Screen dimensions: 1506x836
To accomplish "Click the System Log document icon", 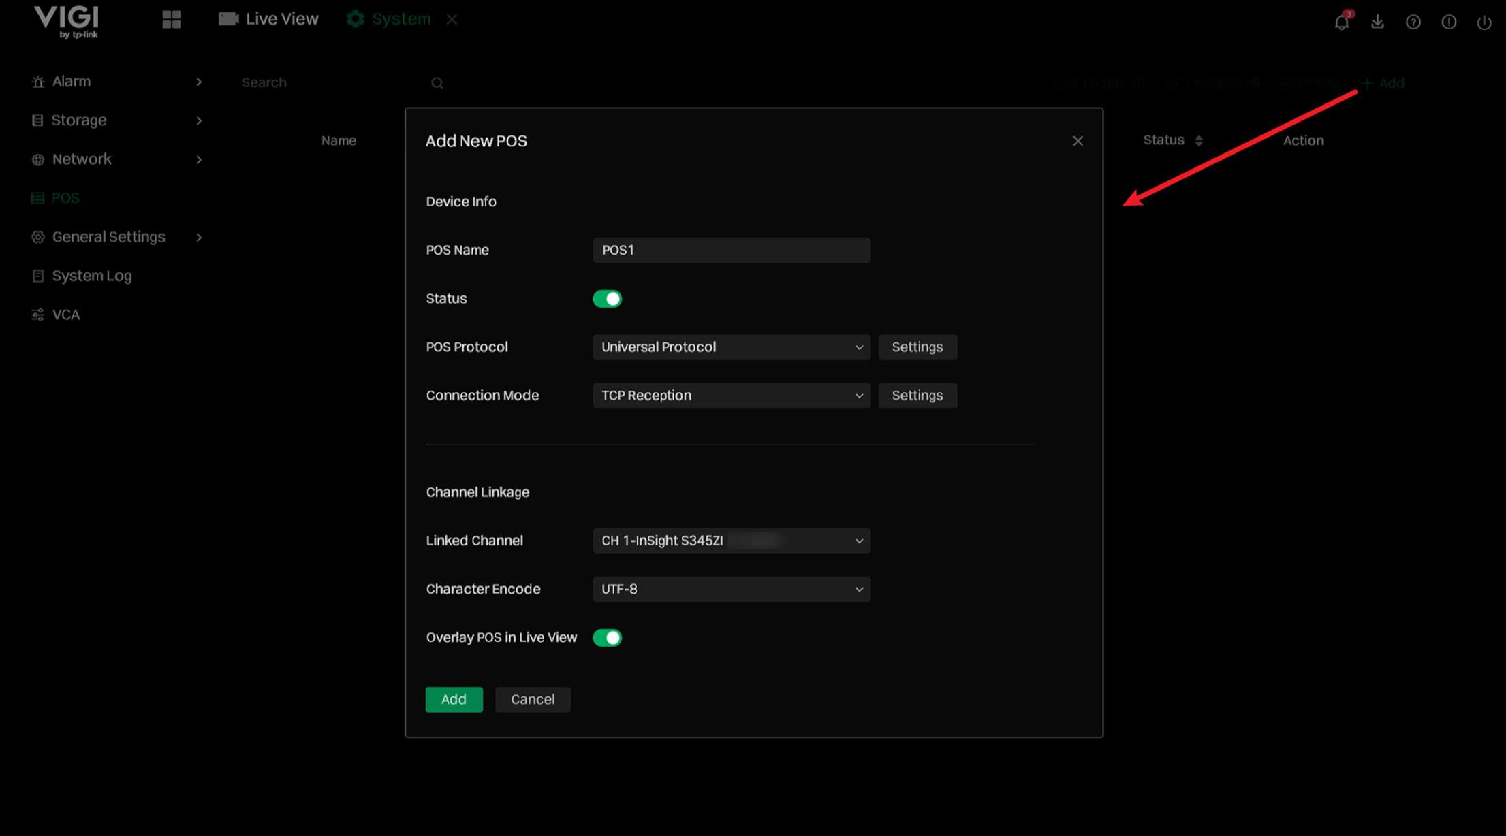I will 38,276.
